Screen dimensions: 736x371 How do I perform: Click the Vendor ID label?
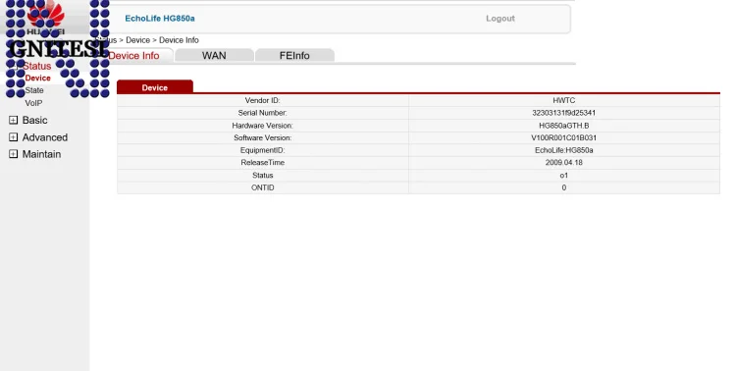[262, 100]
